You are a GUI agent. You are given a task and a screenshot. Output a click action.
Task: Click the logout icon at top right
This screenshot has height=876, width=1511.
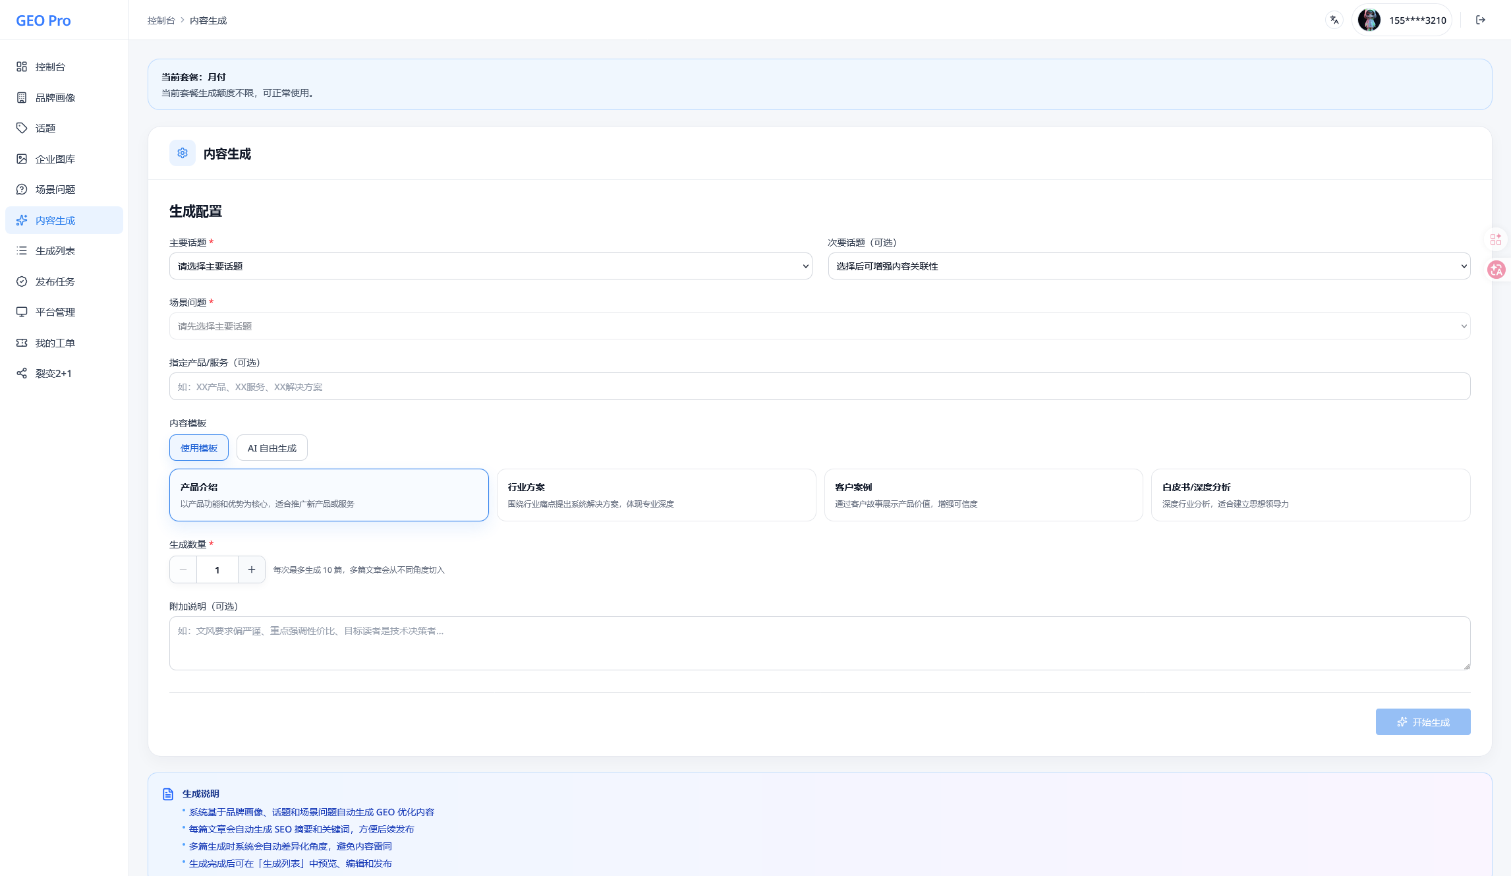tap(1480, 20)
